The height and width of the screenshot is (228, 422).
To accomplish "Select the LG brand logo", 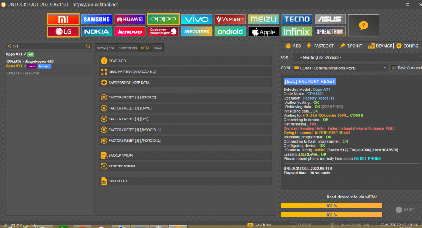I will click(63, 31).
